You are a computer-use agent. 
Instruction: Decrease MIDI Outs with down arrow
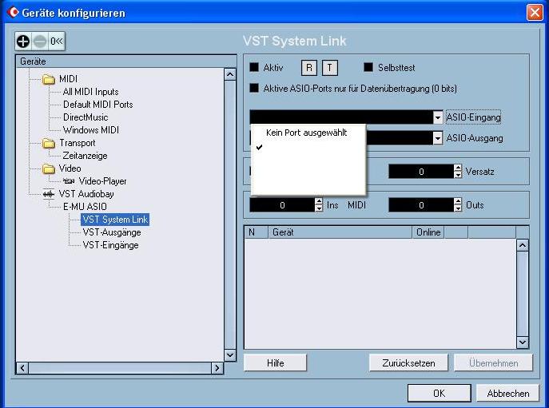pos(458,208)
